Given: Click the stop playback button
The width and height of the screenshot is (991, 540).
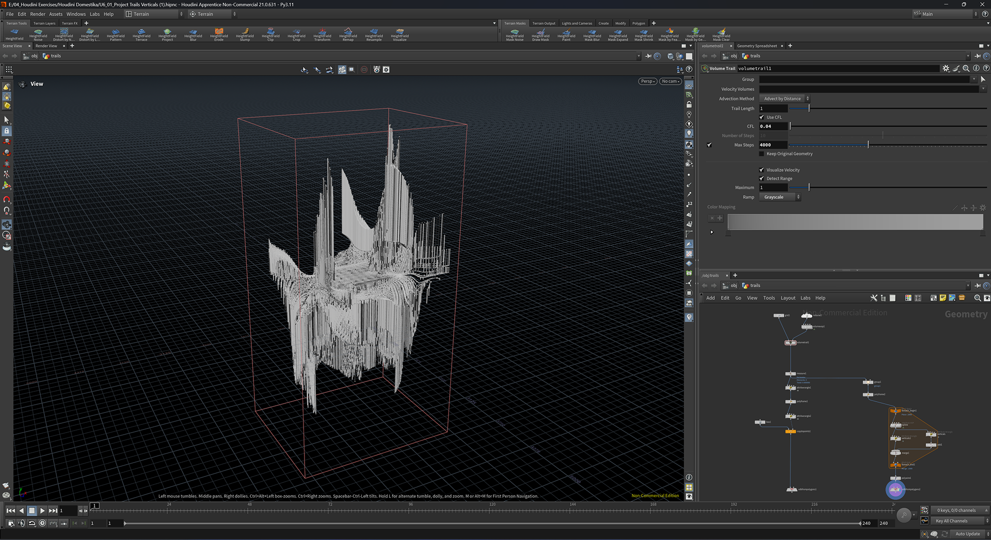Looking at the screenshot, I should [31, 511].
